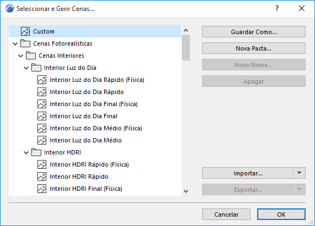Click the Custom scene icon

click(25, 31)
